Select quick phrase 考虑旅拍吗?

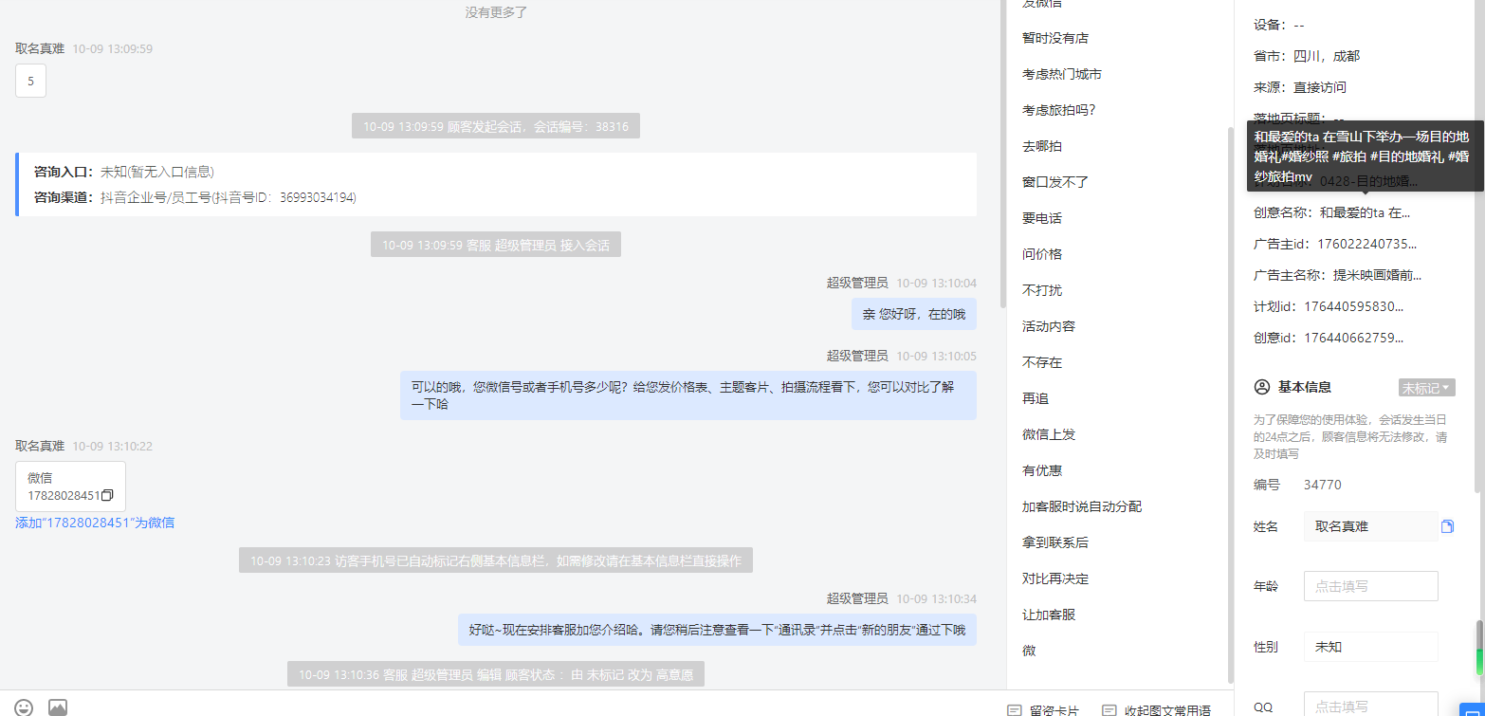[1058, 110]
